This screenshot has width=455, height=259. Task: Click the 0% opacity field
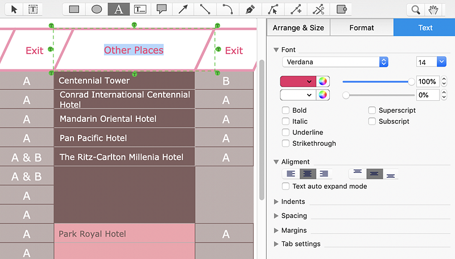tap(428, 95)
